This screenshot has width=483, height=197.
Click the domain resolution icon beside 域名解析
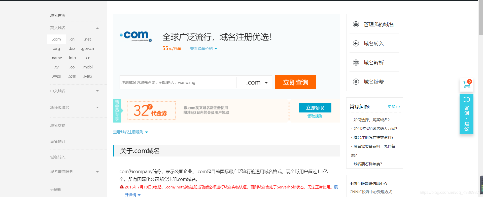tap(356, 63)
